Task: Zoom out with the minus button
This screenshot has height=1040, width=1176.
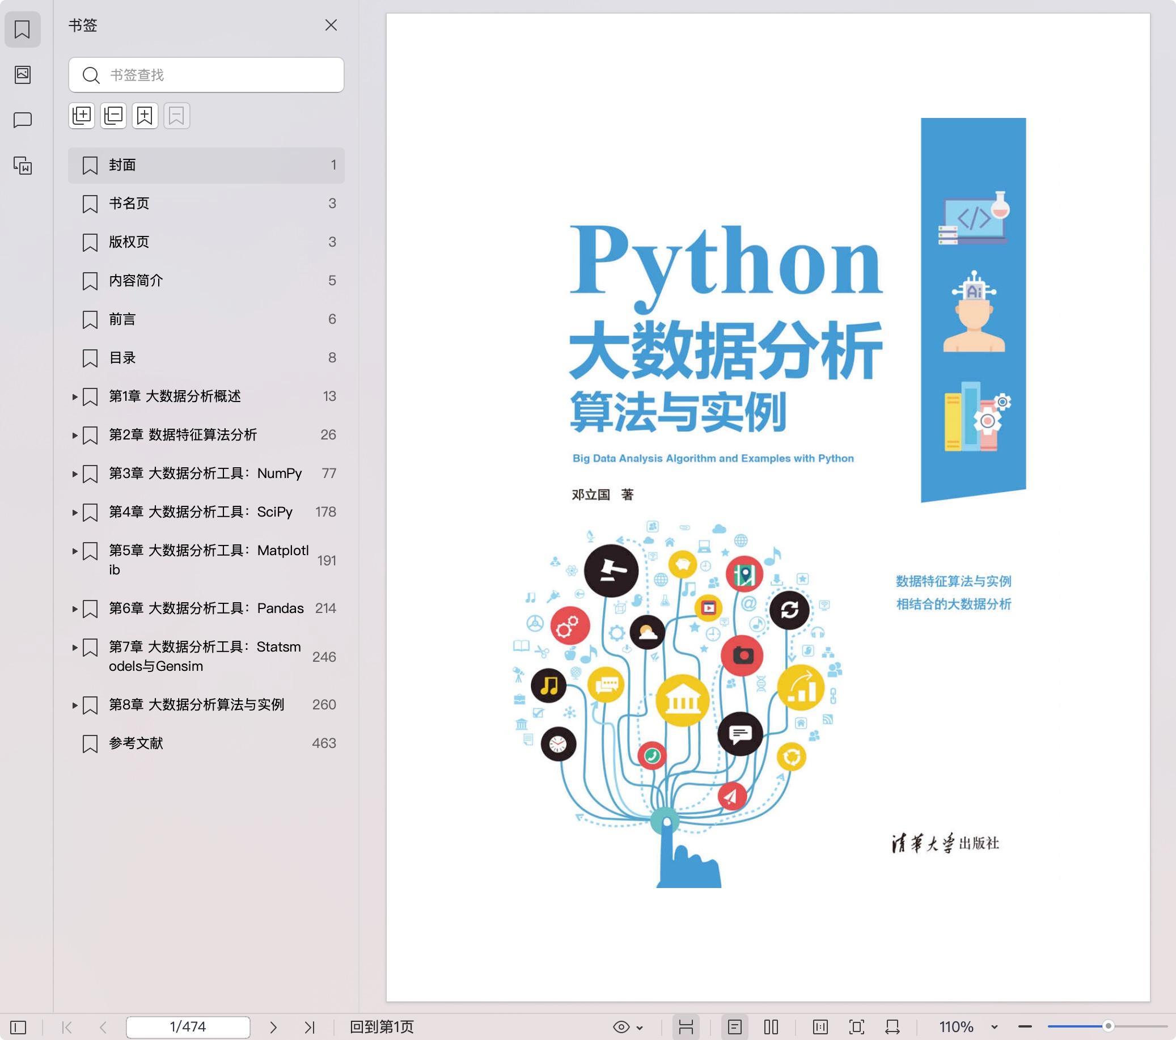Action: point(1025,1027)
